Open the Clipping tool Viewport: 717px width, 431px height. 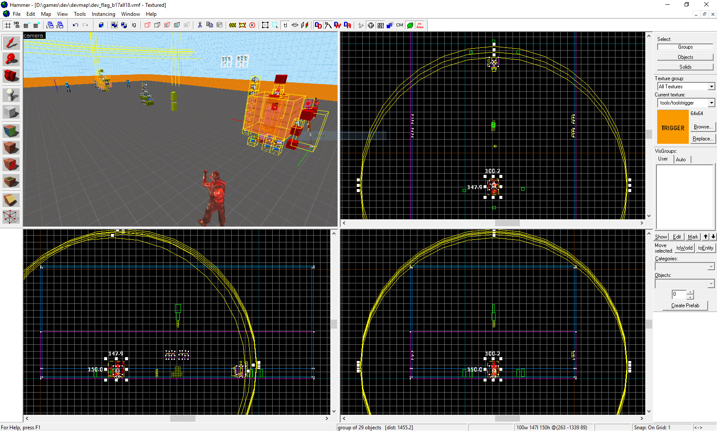pos(11,200)
